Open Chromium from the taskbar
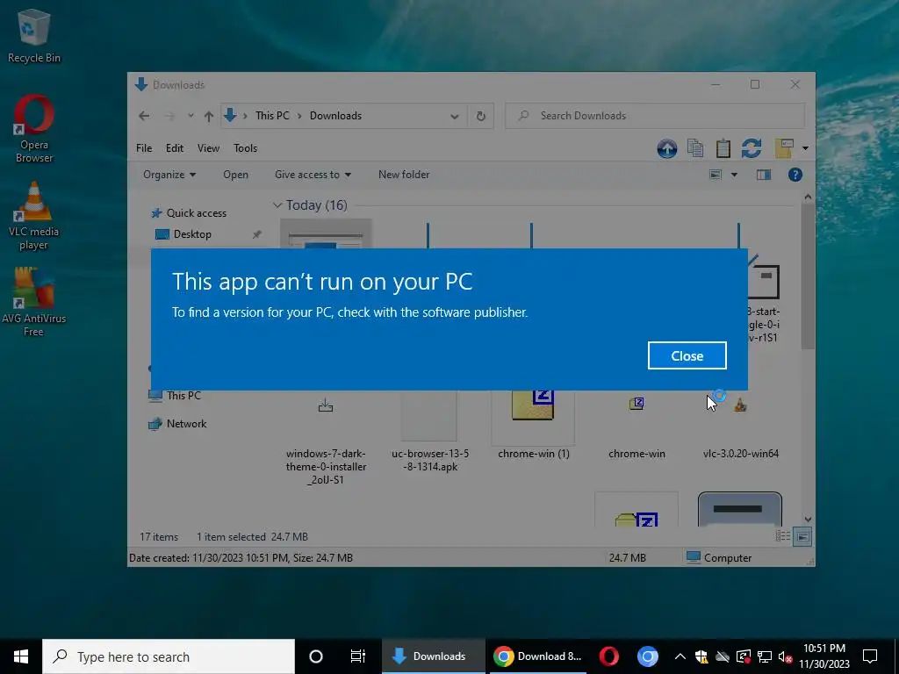Screen dimensions: 899x674 tap(647, 656)
